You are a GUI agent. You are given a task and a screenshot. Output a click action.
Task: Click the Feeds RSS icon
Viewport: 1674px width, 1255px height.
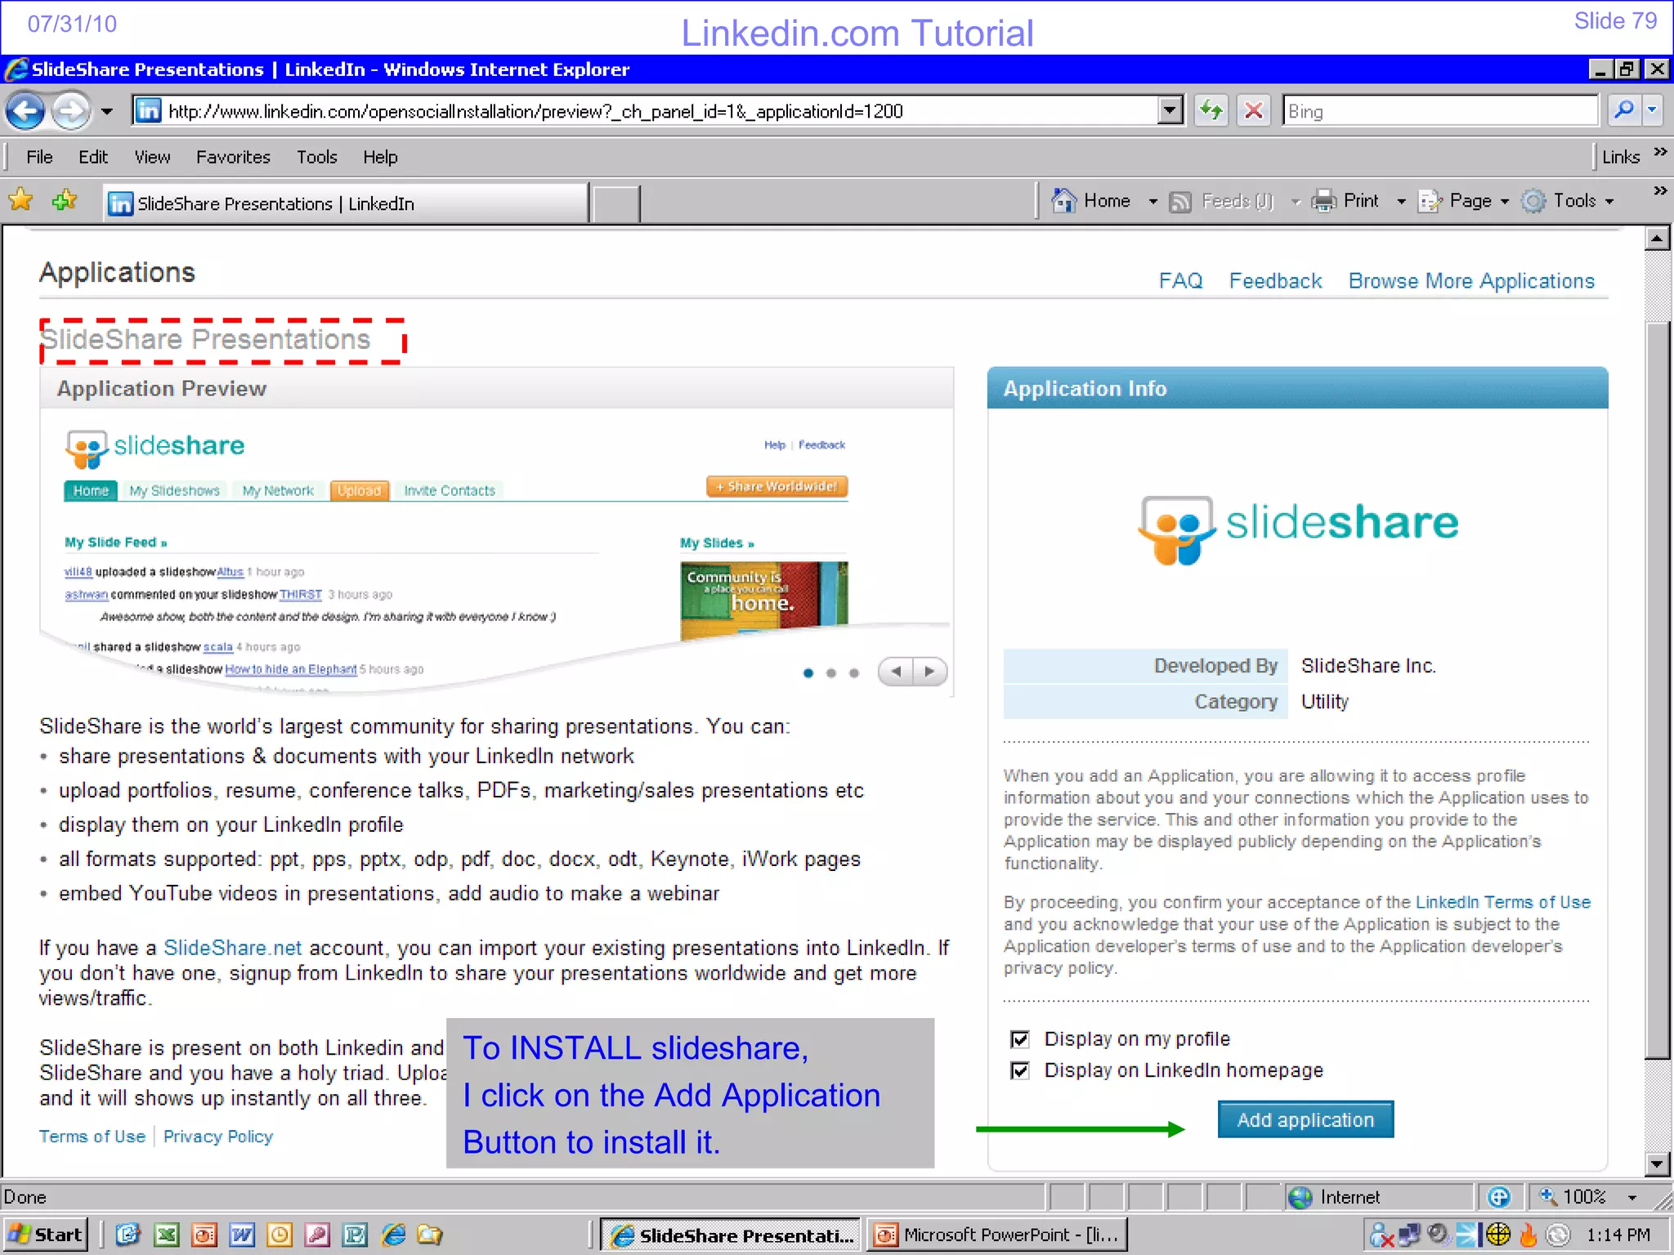1179,202
